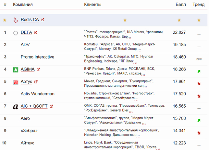Open the Артус company link
This screenshot has width=209, height=150.
[x=26, y=82]
